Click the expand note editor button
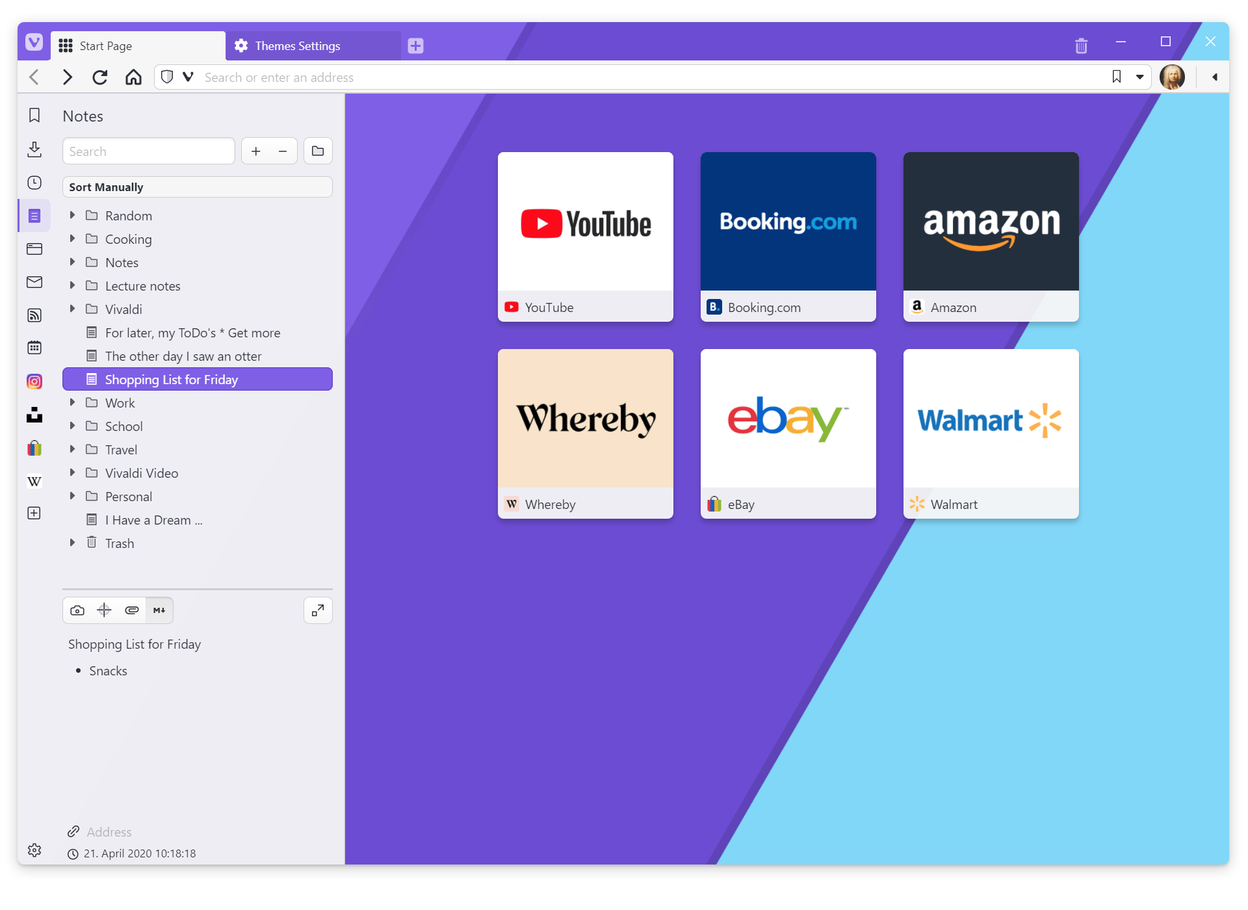The width and height of the screenshot is (1248, 910). 316,610
